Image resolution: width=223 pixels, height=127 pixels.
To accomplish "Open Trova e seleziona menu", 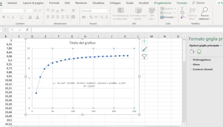I will pyautogui.click(x=204, y=14).
